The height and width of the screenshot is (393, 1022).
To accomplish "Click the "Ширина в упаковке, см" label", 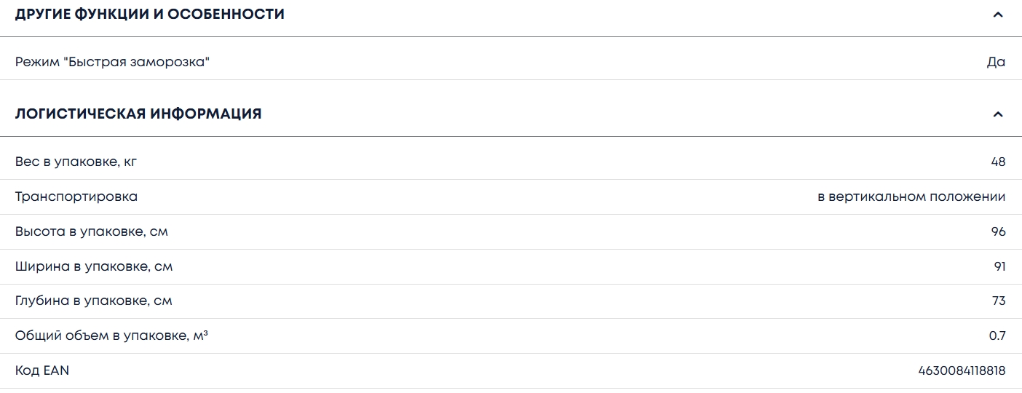I will point(94,266).
